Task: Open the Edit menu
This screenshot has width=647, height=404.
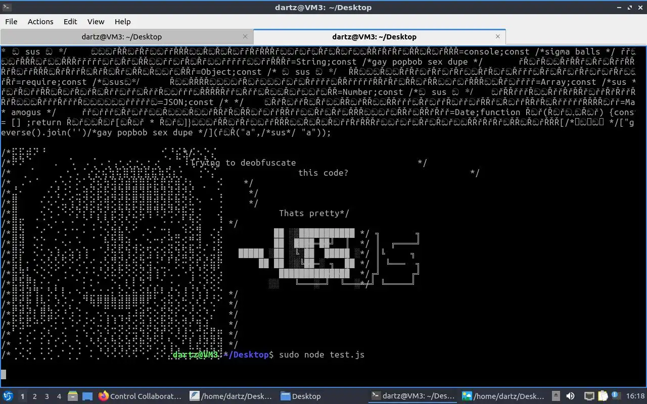Action: (x=70, y=22)
